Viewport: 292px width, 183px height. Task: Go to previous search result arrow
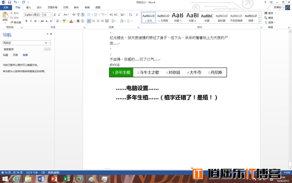(46, 49)
